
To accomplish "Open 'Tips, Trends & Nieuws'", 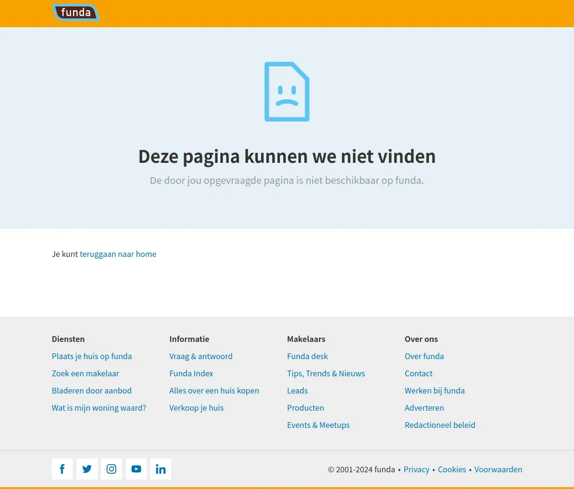I will click(326, 373).
